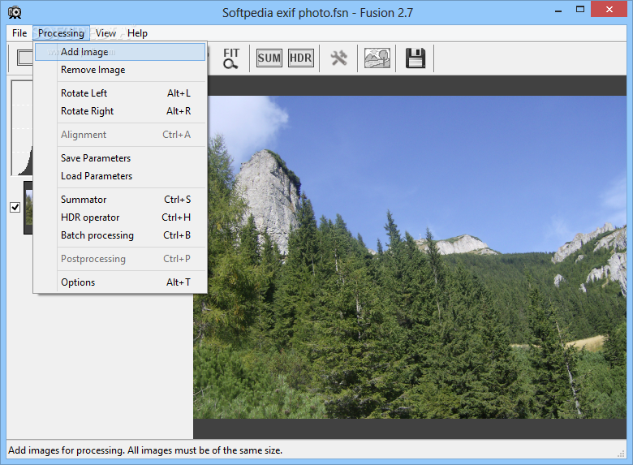This screenshot has width=633, height=465.
Task: Click the status bar hint text
Action: tap(145, 450)
